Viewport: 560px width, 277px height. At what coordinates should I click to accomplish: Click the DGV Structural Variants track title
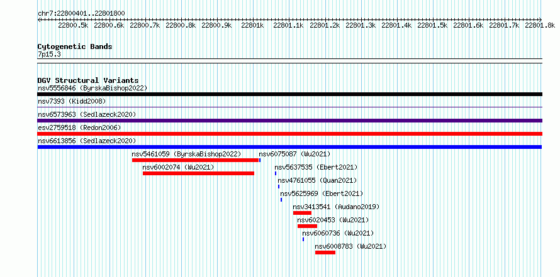(88, 80)
